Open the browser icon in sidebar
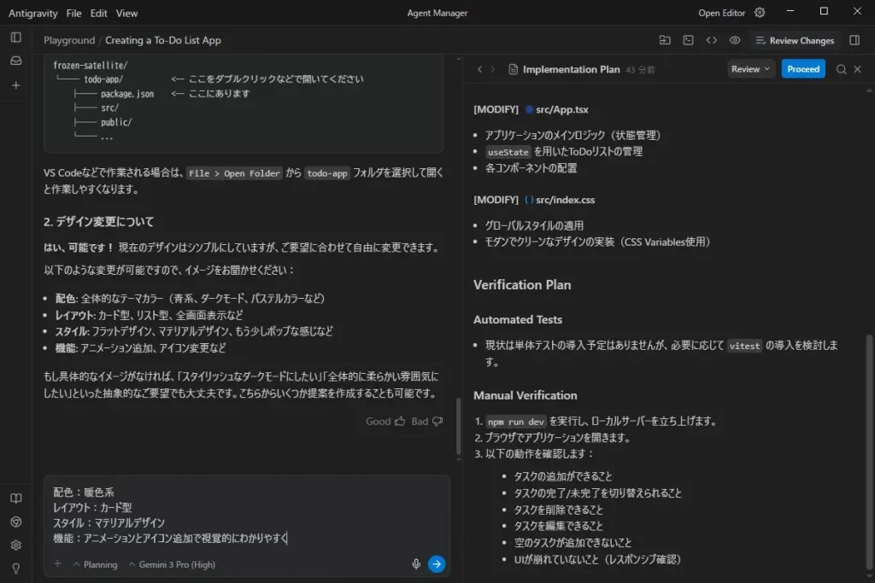This screenshot has height=583, width=875. pos(16,522)
